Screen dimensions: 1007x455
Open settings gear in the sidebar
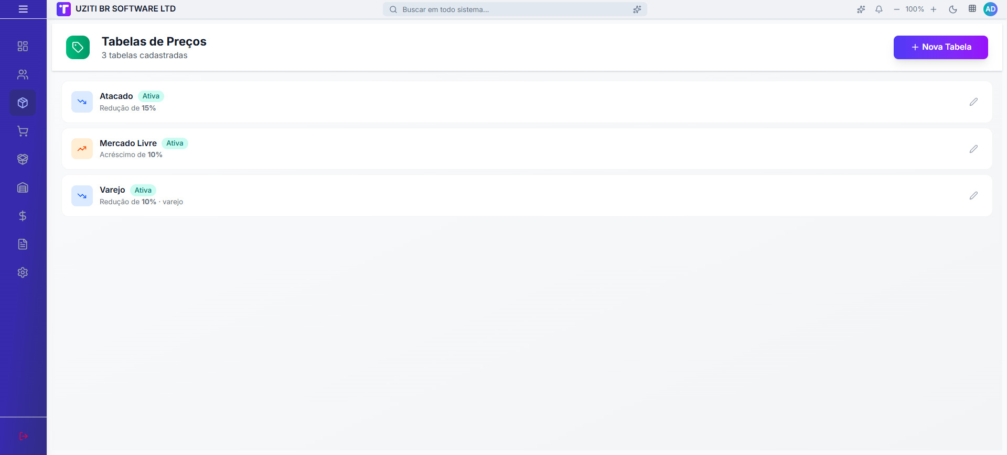23,272
